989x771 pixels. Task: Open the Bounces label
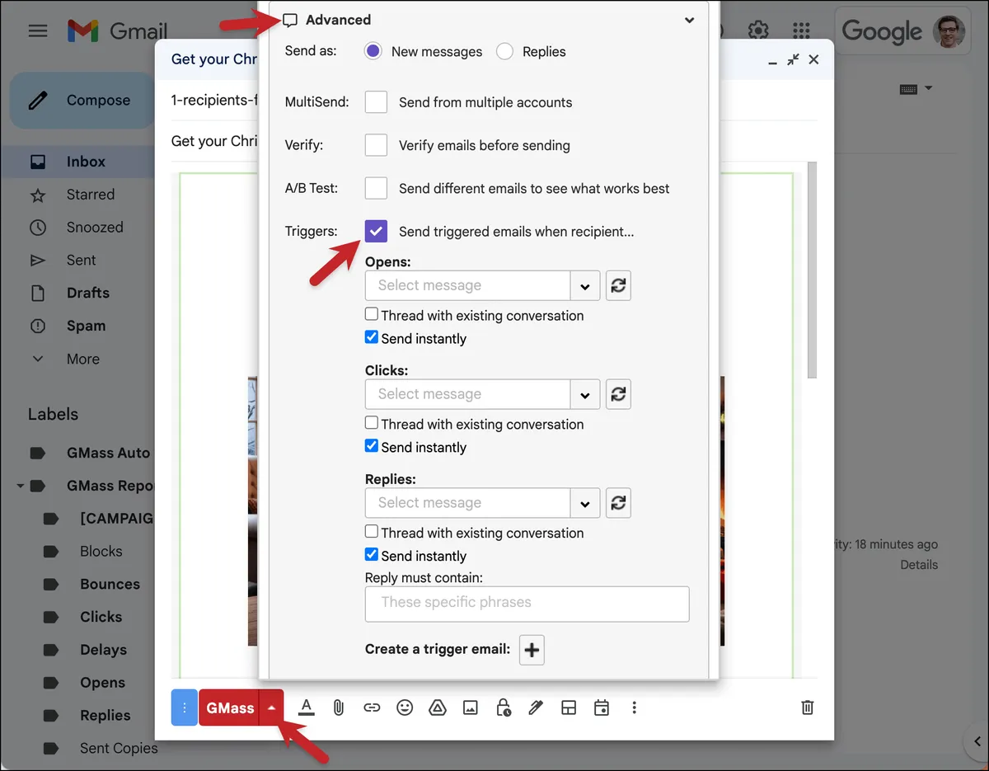pyautogui.click(x=110, y=584)
